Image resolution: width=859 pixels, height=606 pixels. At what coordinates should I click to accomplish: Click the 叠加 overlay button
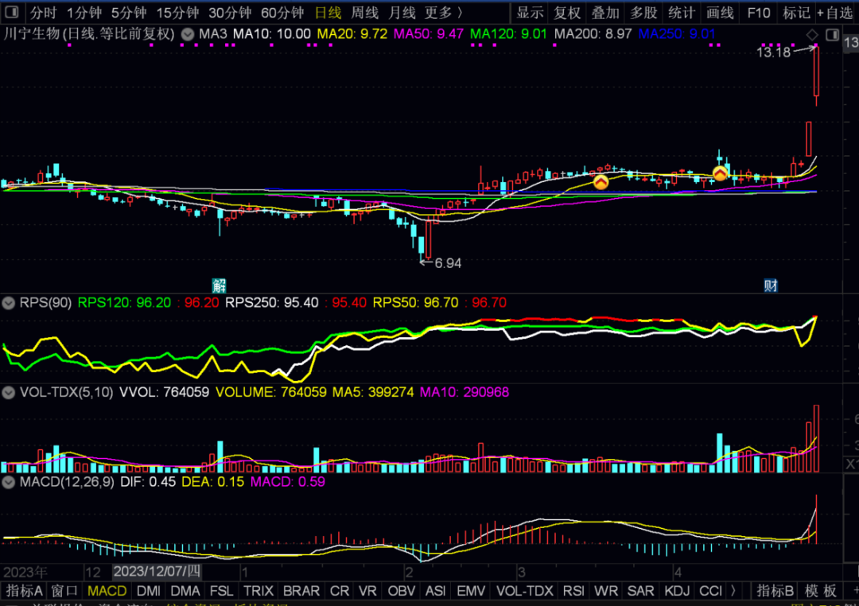point(605,13)
